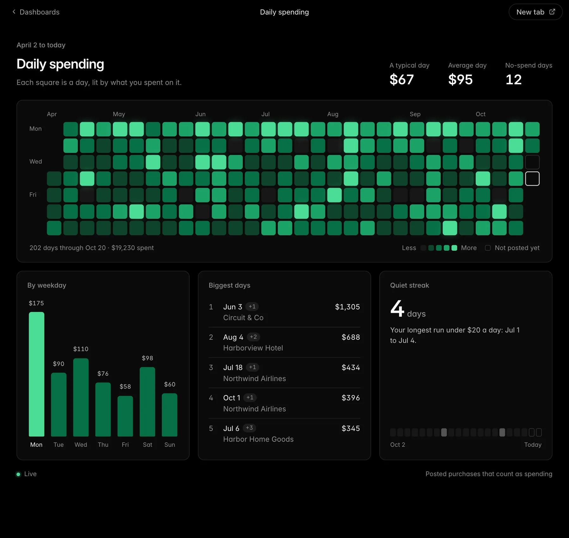Select the Tue bar in By weekday

(59, 404)
